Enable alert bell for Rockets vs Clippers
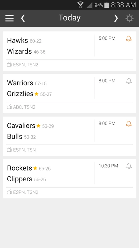This screenshot has width=139, height=248. 129,166
